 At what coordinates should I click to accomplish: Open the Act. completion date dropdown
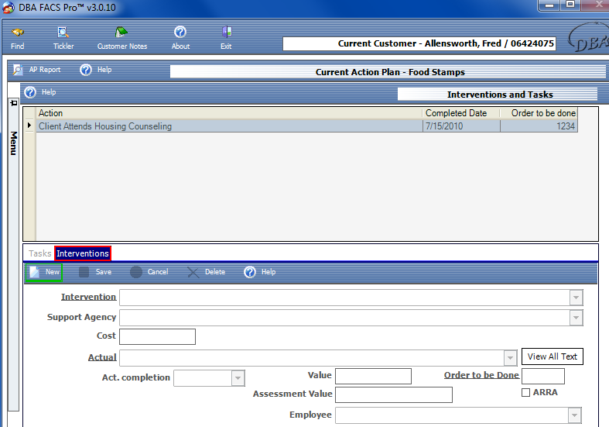(x=238, y=377)
